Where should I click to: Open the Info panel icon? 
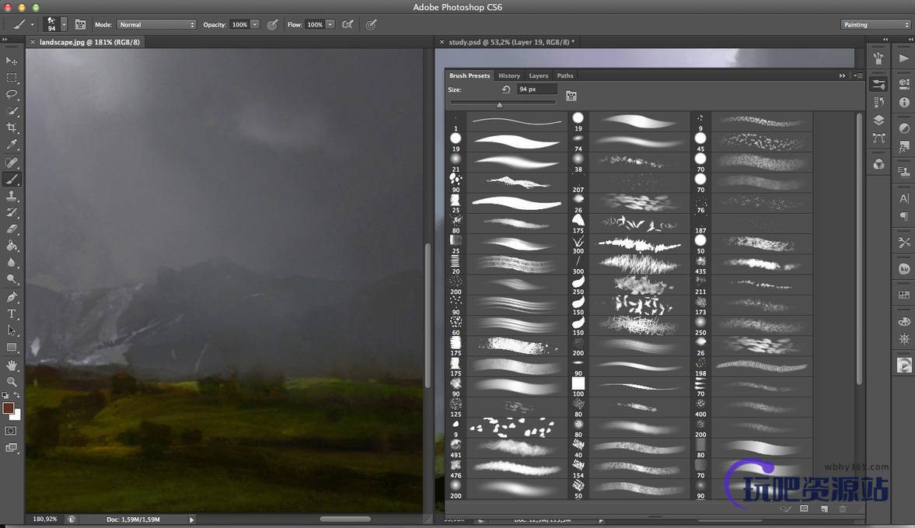[x=904, y=103]
